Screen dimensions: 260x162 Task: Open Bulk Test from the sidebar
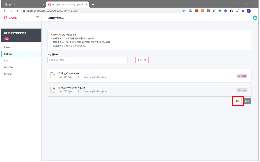(9, 67)
